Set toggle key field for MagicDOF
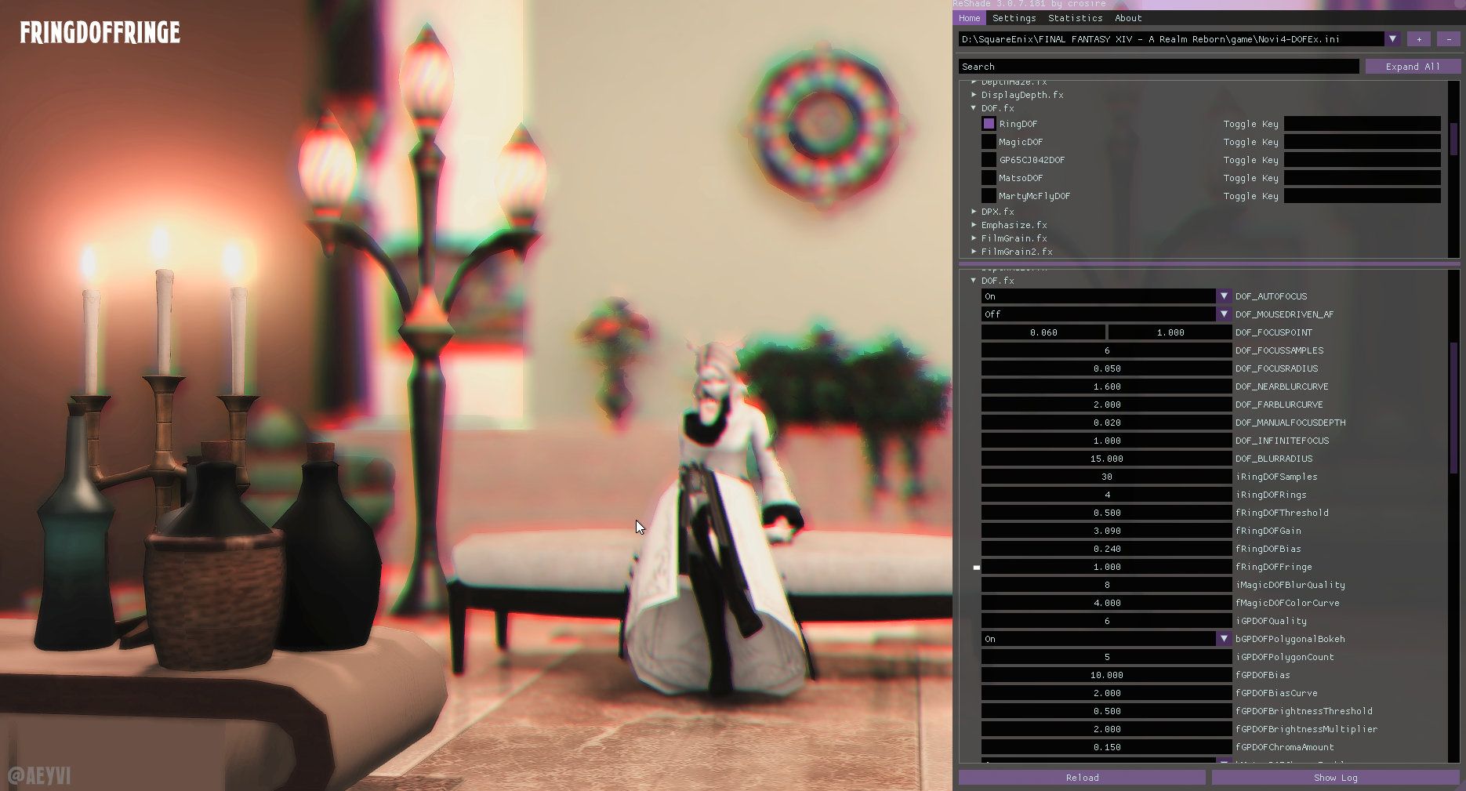 [x=1362, y=142]
